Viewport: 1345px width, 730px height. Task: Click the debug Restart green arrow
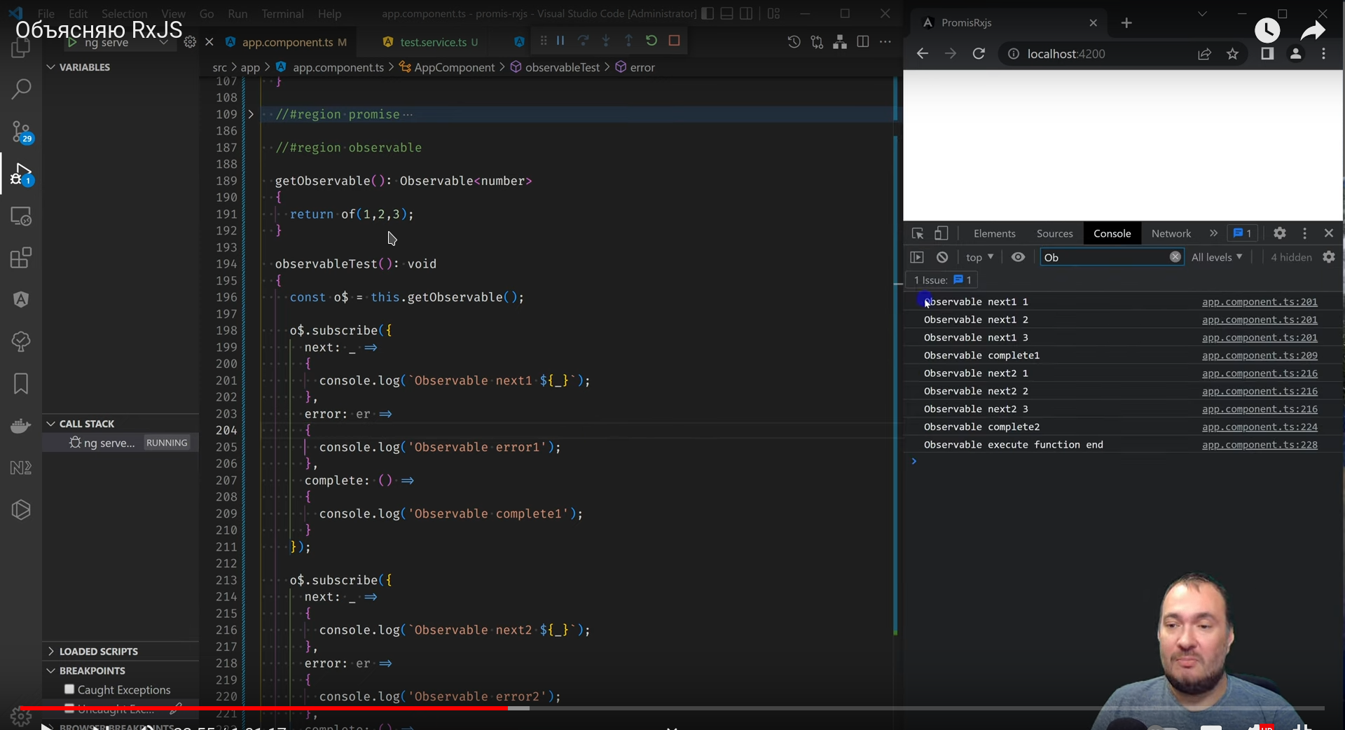point(651,41)
